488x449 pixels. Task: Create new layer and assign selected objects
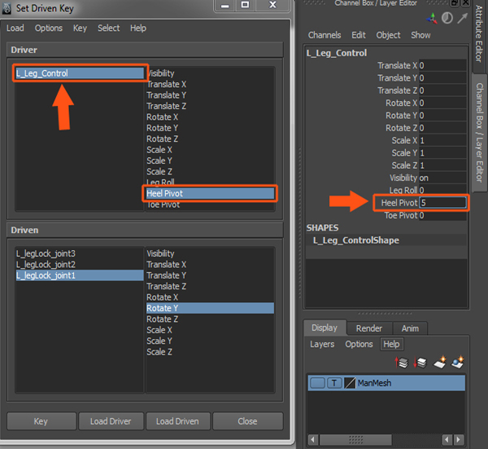pos(457,363)
